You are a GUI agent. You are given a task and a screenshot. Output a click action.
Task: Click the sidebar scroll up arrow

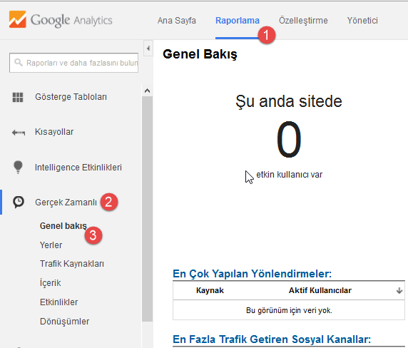point(147,91)
